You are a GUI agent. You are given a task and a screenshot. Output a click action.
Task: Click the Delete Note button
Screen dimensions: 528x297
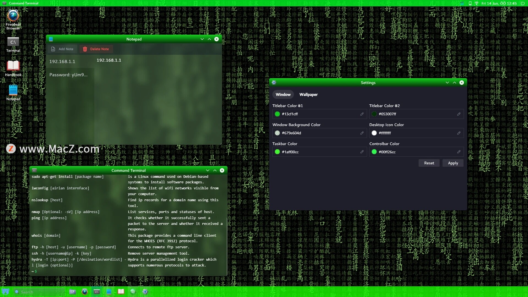(x=96, y=49)
